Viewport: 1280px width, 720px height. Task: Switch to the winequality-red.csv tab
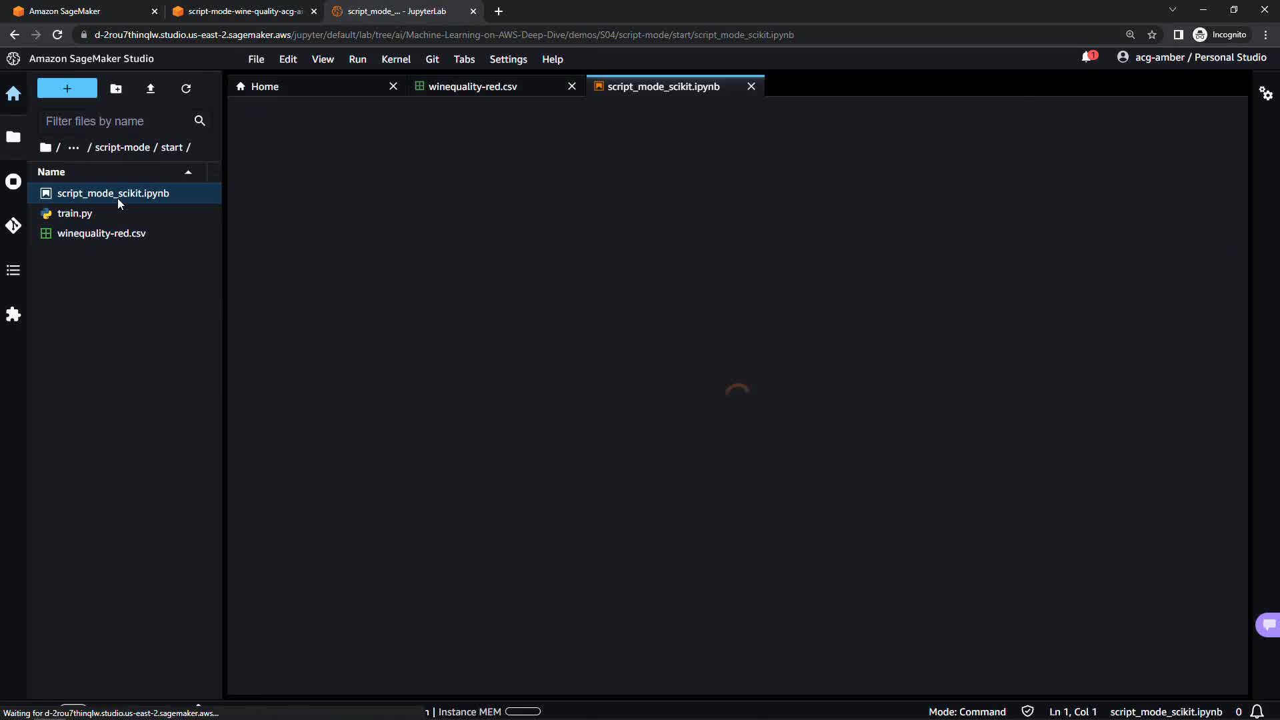[x=473, y=87]
